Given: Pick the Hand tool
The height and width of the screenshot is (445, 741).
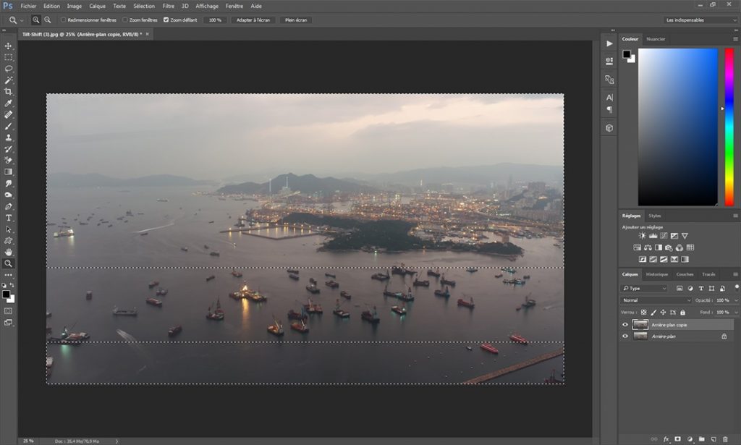Looking at the screenshot, I should 9,252.
